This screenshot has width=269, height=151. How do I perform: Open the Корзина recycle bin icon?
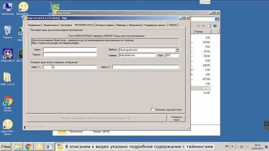tap(8, 32)
